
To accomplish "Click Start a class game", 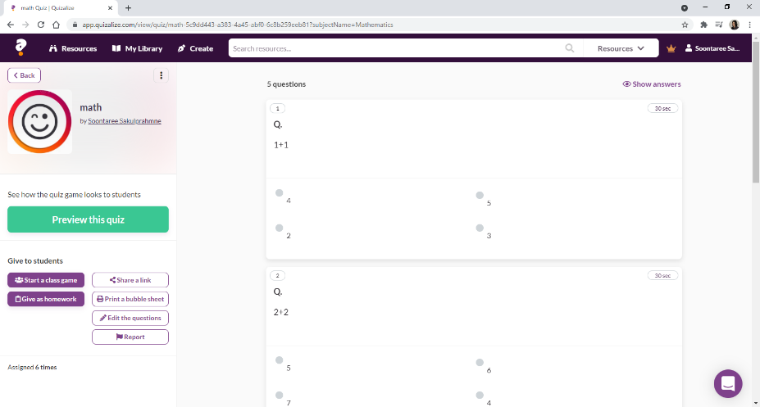I will (x=46, y=280).
